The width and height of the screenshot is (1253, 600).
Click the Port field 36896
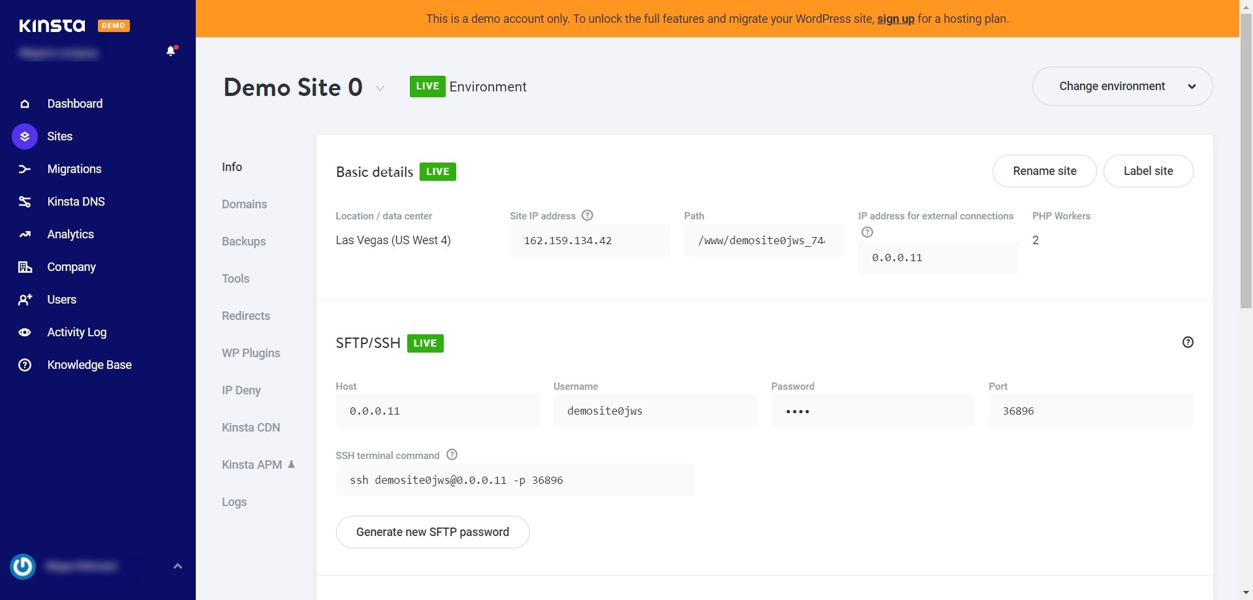[1091, 411]
